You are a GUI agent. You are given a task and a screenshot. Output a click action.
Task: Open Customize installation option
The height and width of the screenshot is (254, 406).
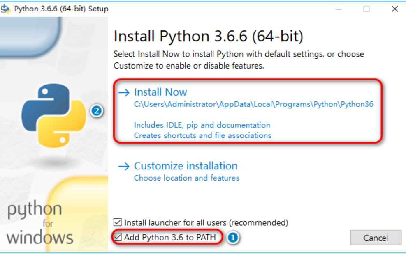click(x=186, y=166)
